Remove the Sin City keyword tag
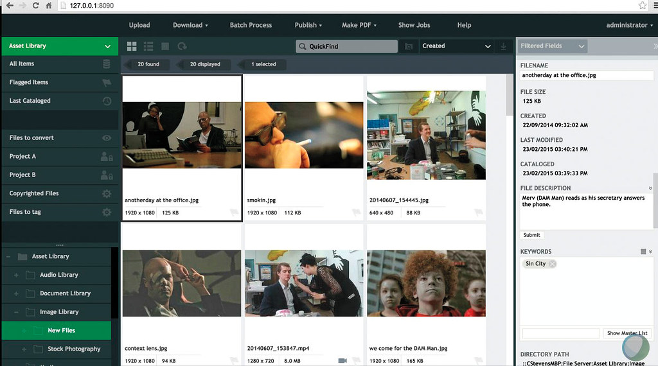Screen dimensions: 658x366 (x=552, y=264)
